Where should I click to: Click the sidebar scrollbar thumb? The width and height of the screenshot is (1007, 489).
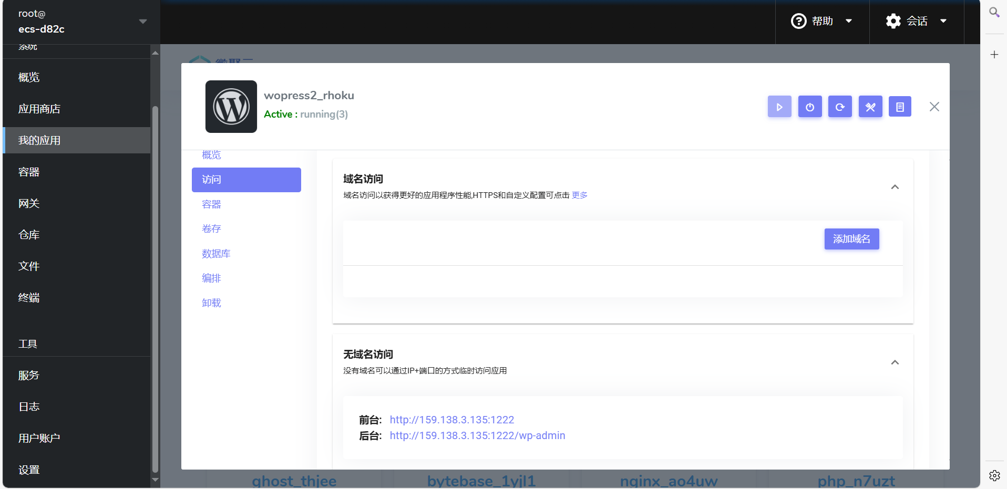[x=155, y=289]
